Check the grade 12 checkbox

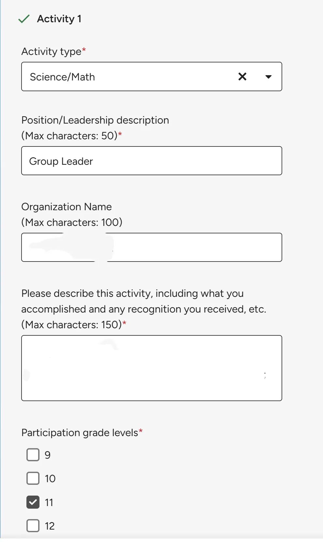(33, 526)
